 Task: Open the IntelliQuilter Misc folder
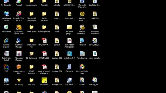click(x=32, y=40)
